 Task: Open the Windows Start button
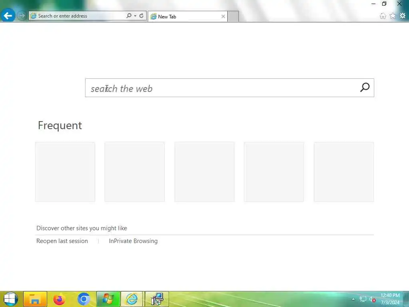tap(11, 299)
